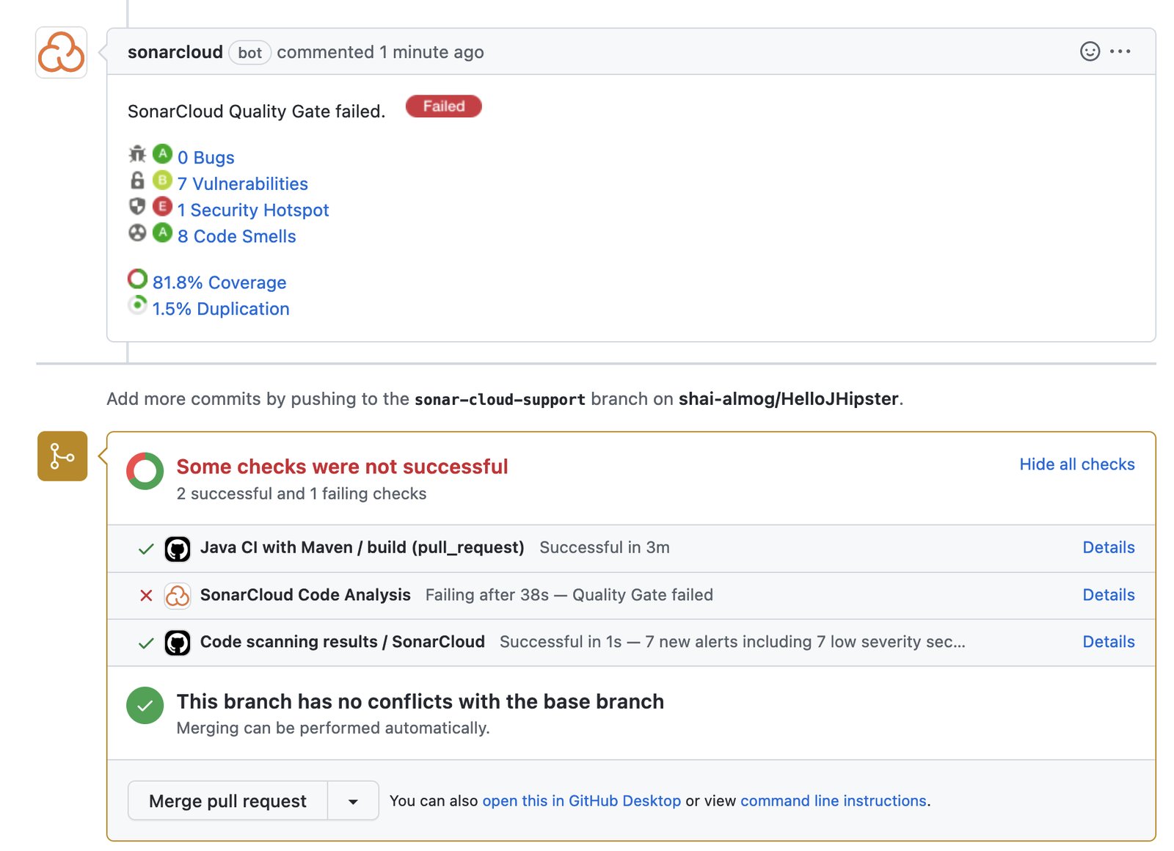Image resolution: width=1174 pixels, height=851 pixels.
Task: Open the merge method dropdown arrow
Action: (353, 800)
